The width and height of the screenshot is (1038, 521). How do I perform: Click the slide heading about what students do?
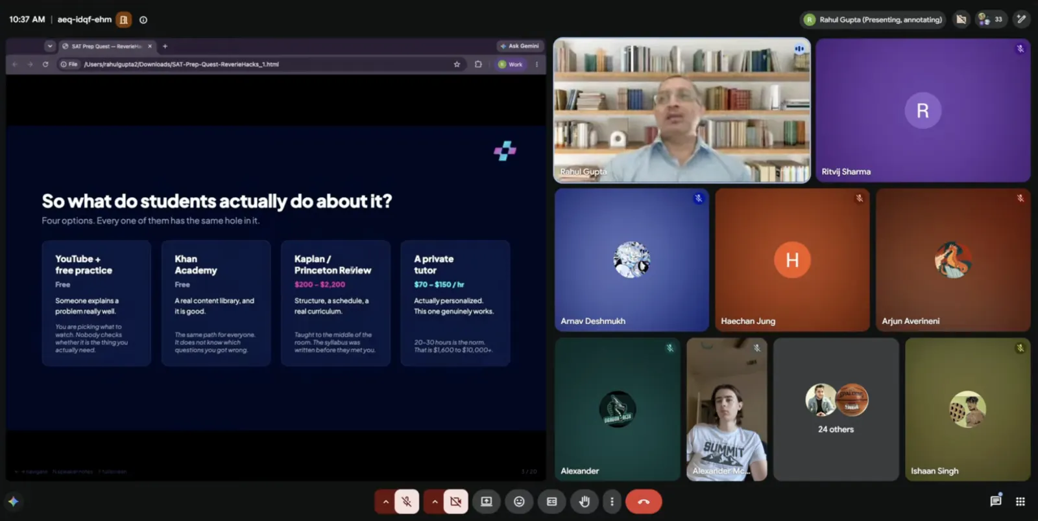[x=217, y=201]
